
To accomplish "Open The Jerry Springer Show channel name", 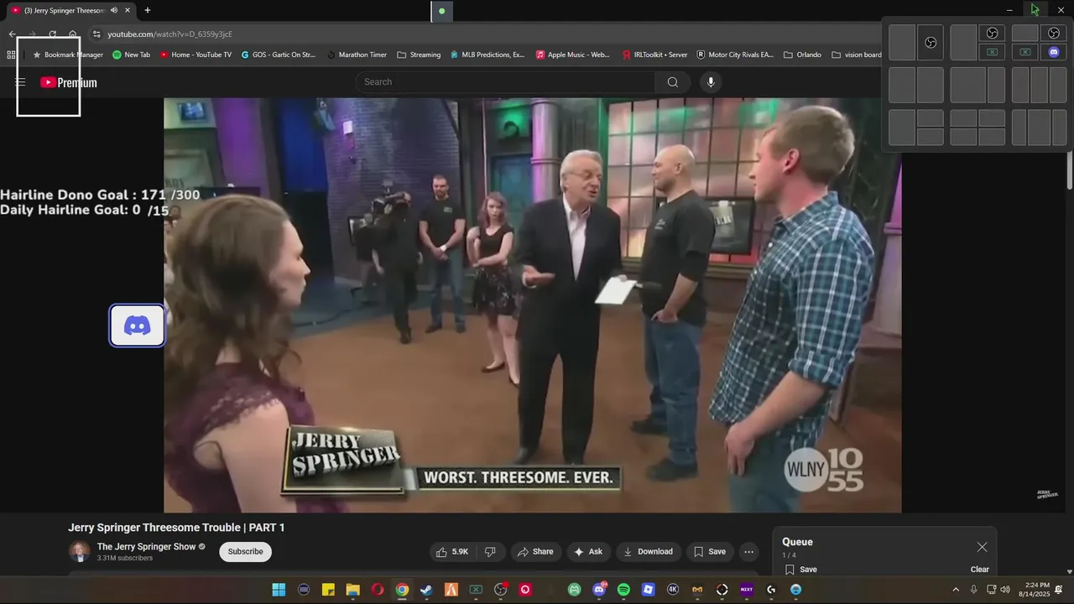I will (x=146, y=547).
